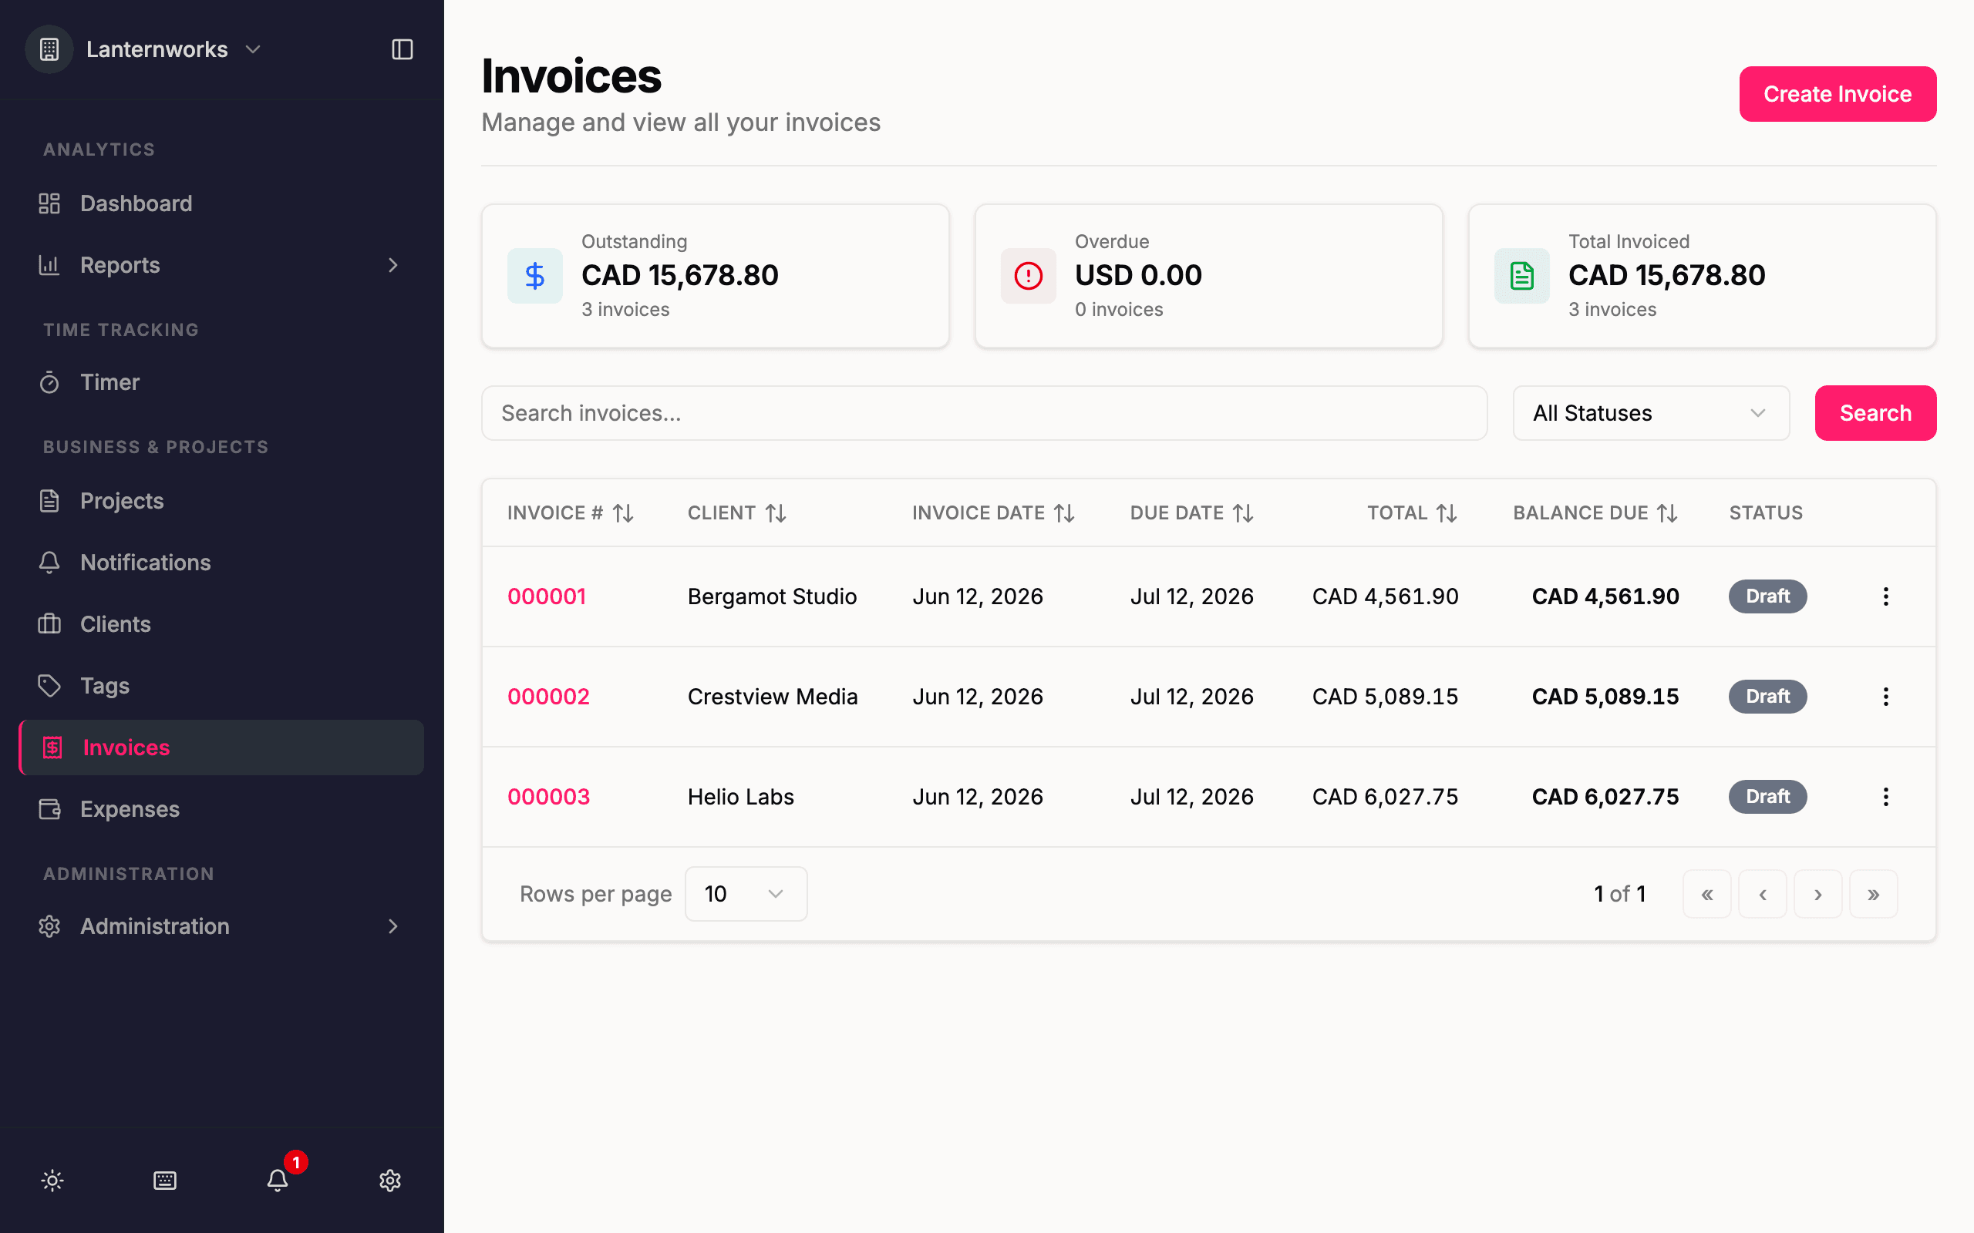
Task: Click the Notifications label in sidebar
Action: click(145, 562)
